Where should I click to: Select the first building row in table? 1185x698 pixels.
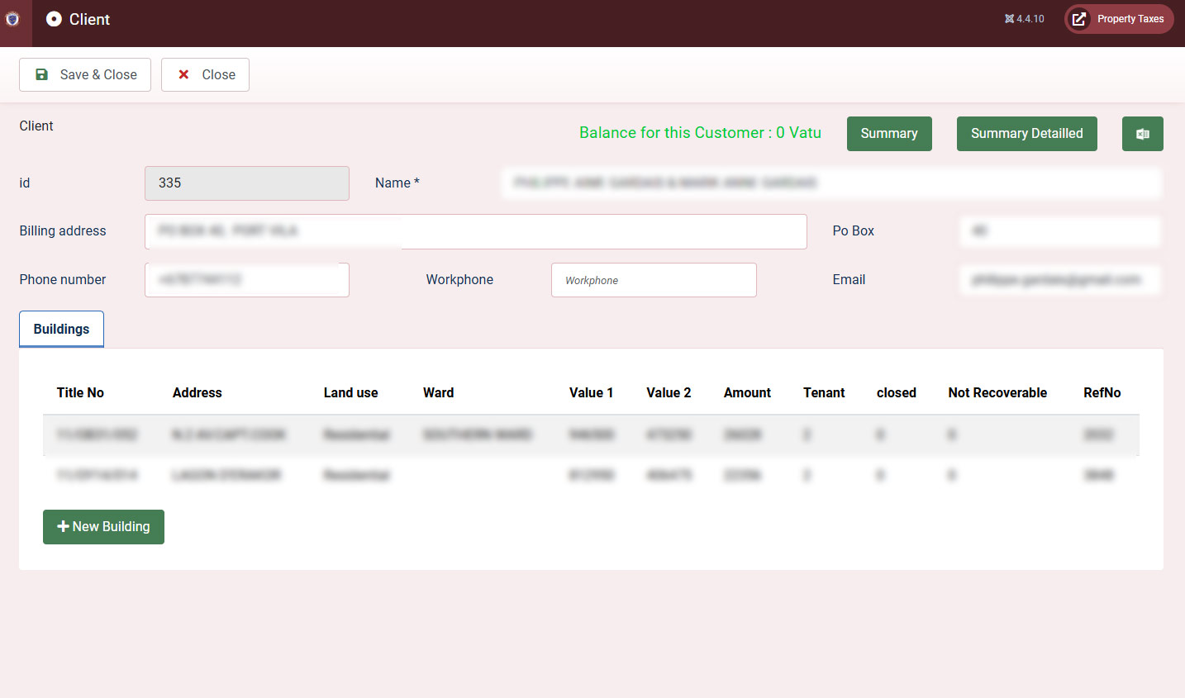(x=590, y=434)
